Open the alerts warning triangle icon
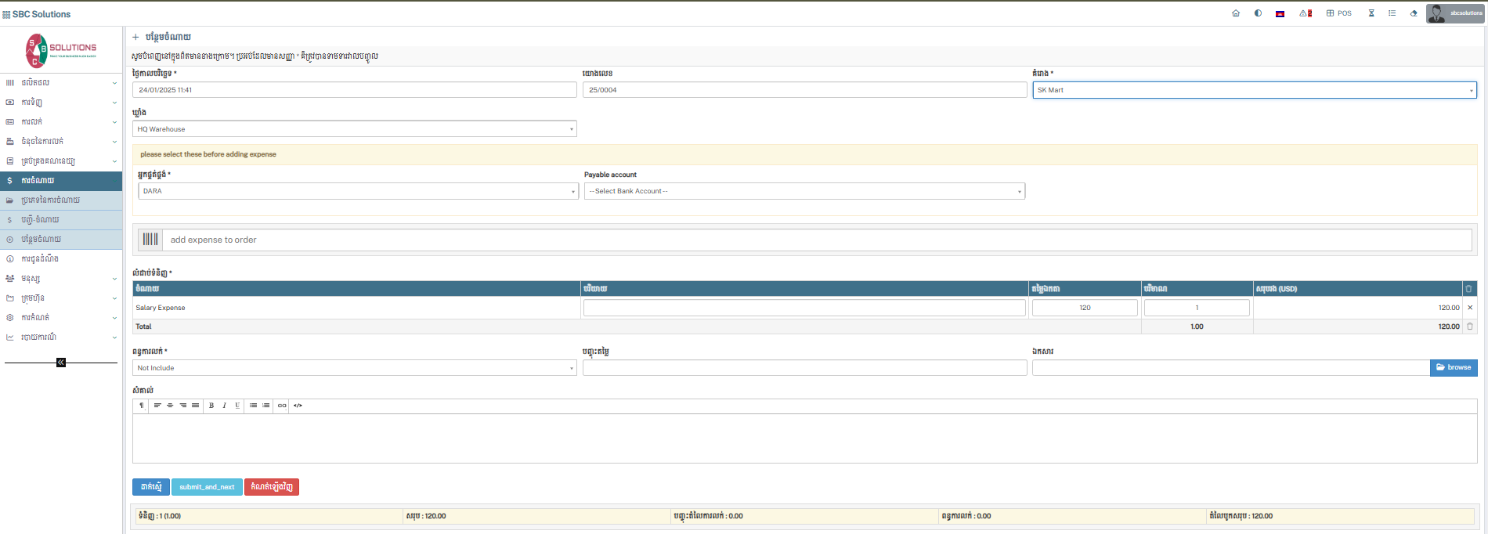This screenshot has height=534, width=1488. tap(1305, 13)
